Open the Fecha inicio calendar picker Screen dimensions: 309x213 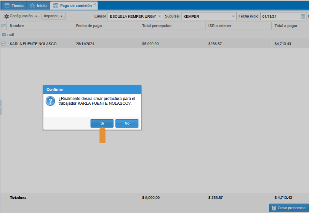pos(303,16)
